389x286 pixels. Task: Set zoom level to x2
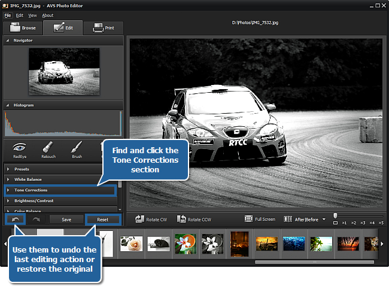354,223
